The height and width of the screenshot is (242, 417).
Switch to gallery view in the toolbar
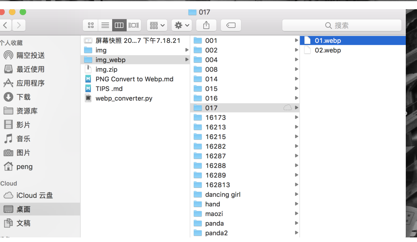click(133, 25)
